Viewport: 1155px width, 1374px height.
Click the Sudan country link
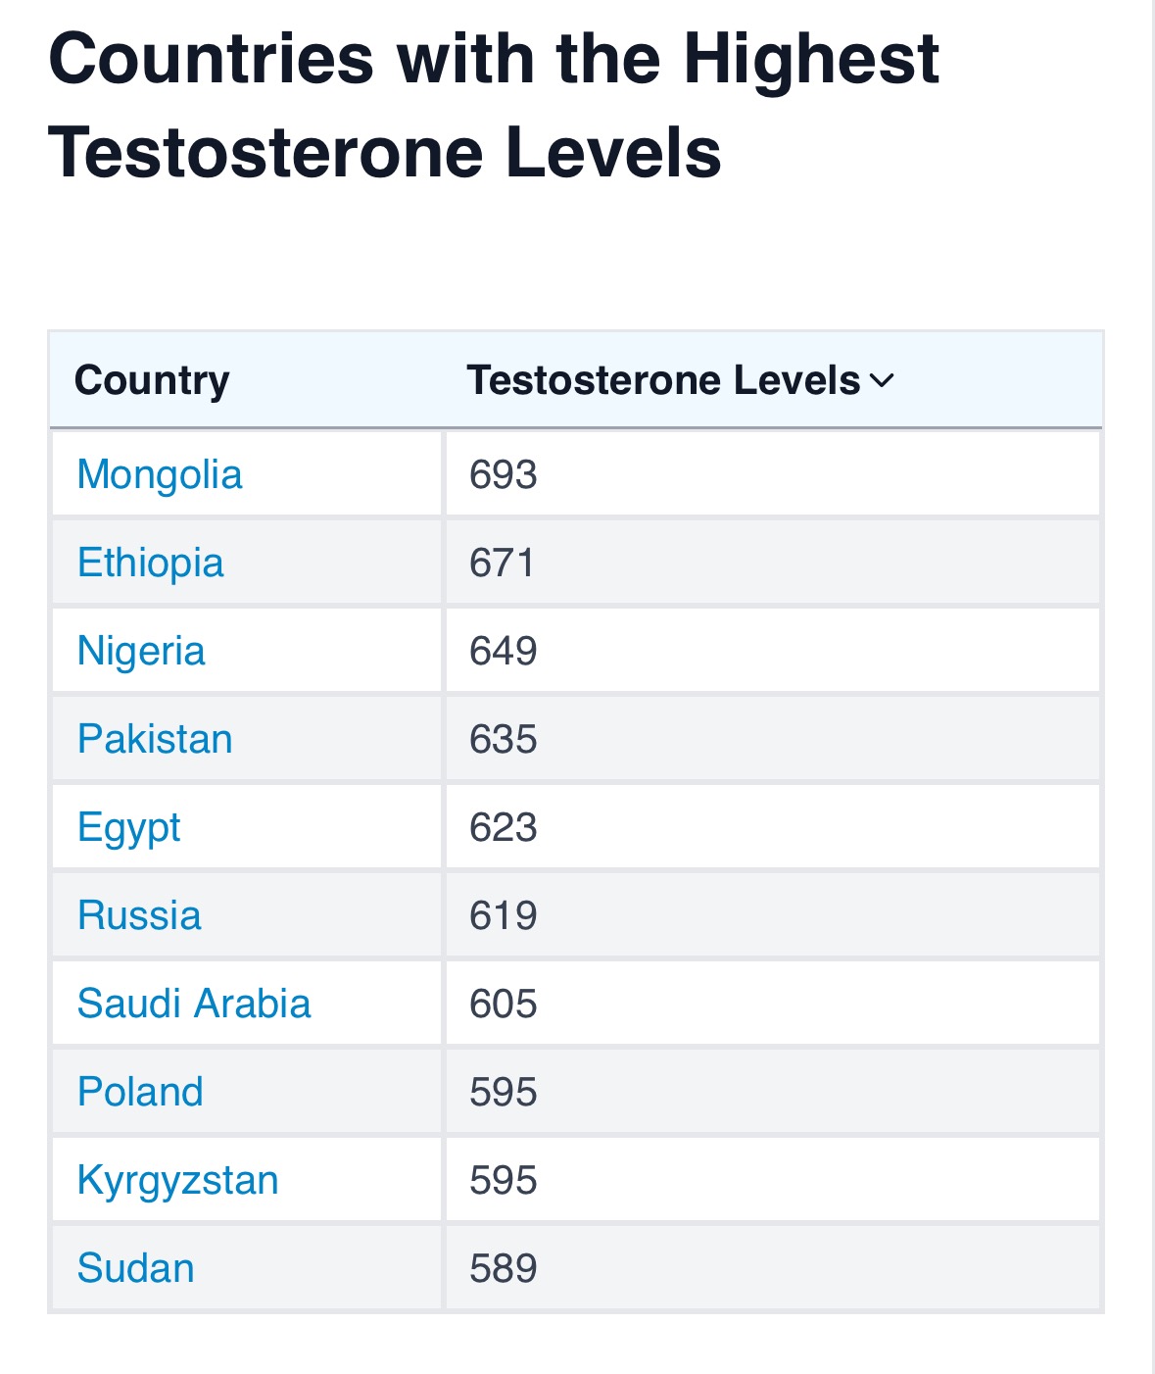(x=136, y=1269)
